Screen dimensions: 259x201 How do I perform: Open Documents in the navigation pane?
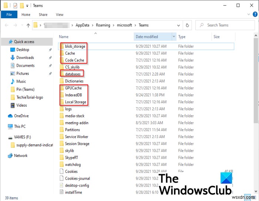tap(25, 66)
